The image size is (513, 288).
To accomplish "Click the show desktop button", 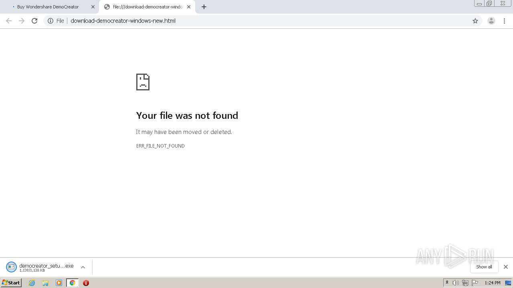I will (509, 283).
